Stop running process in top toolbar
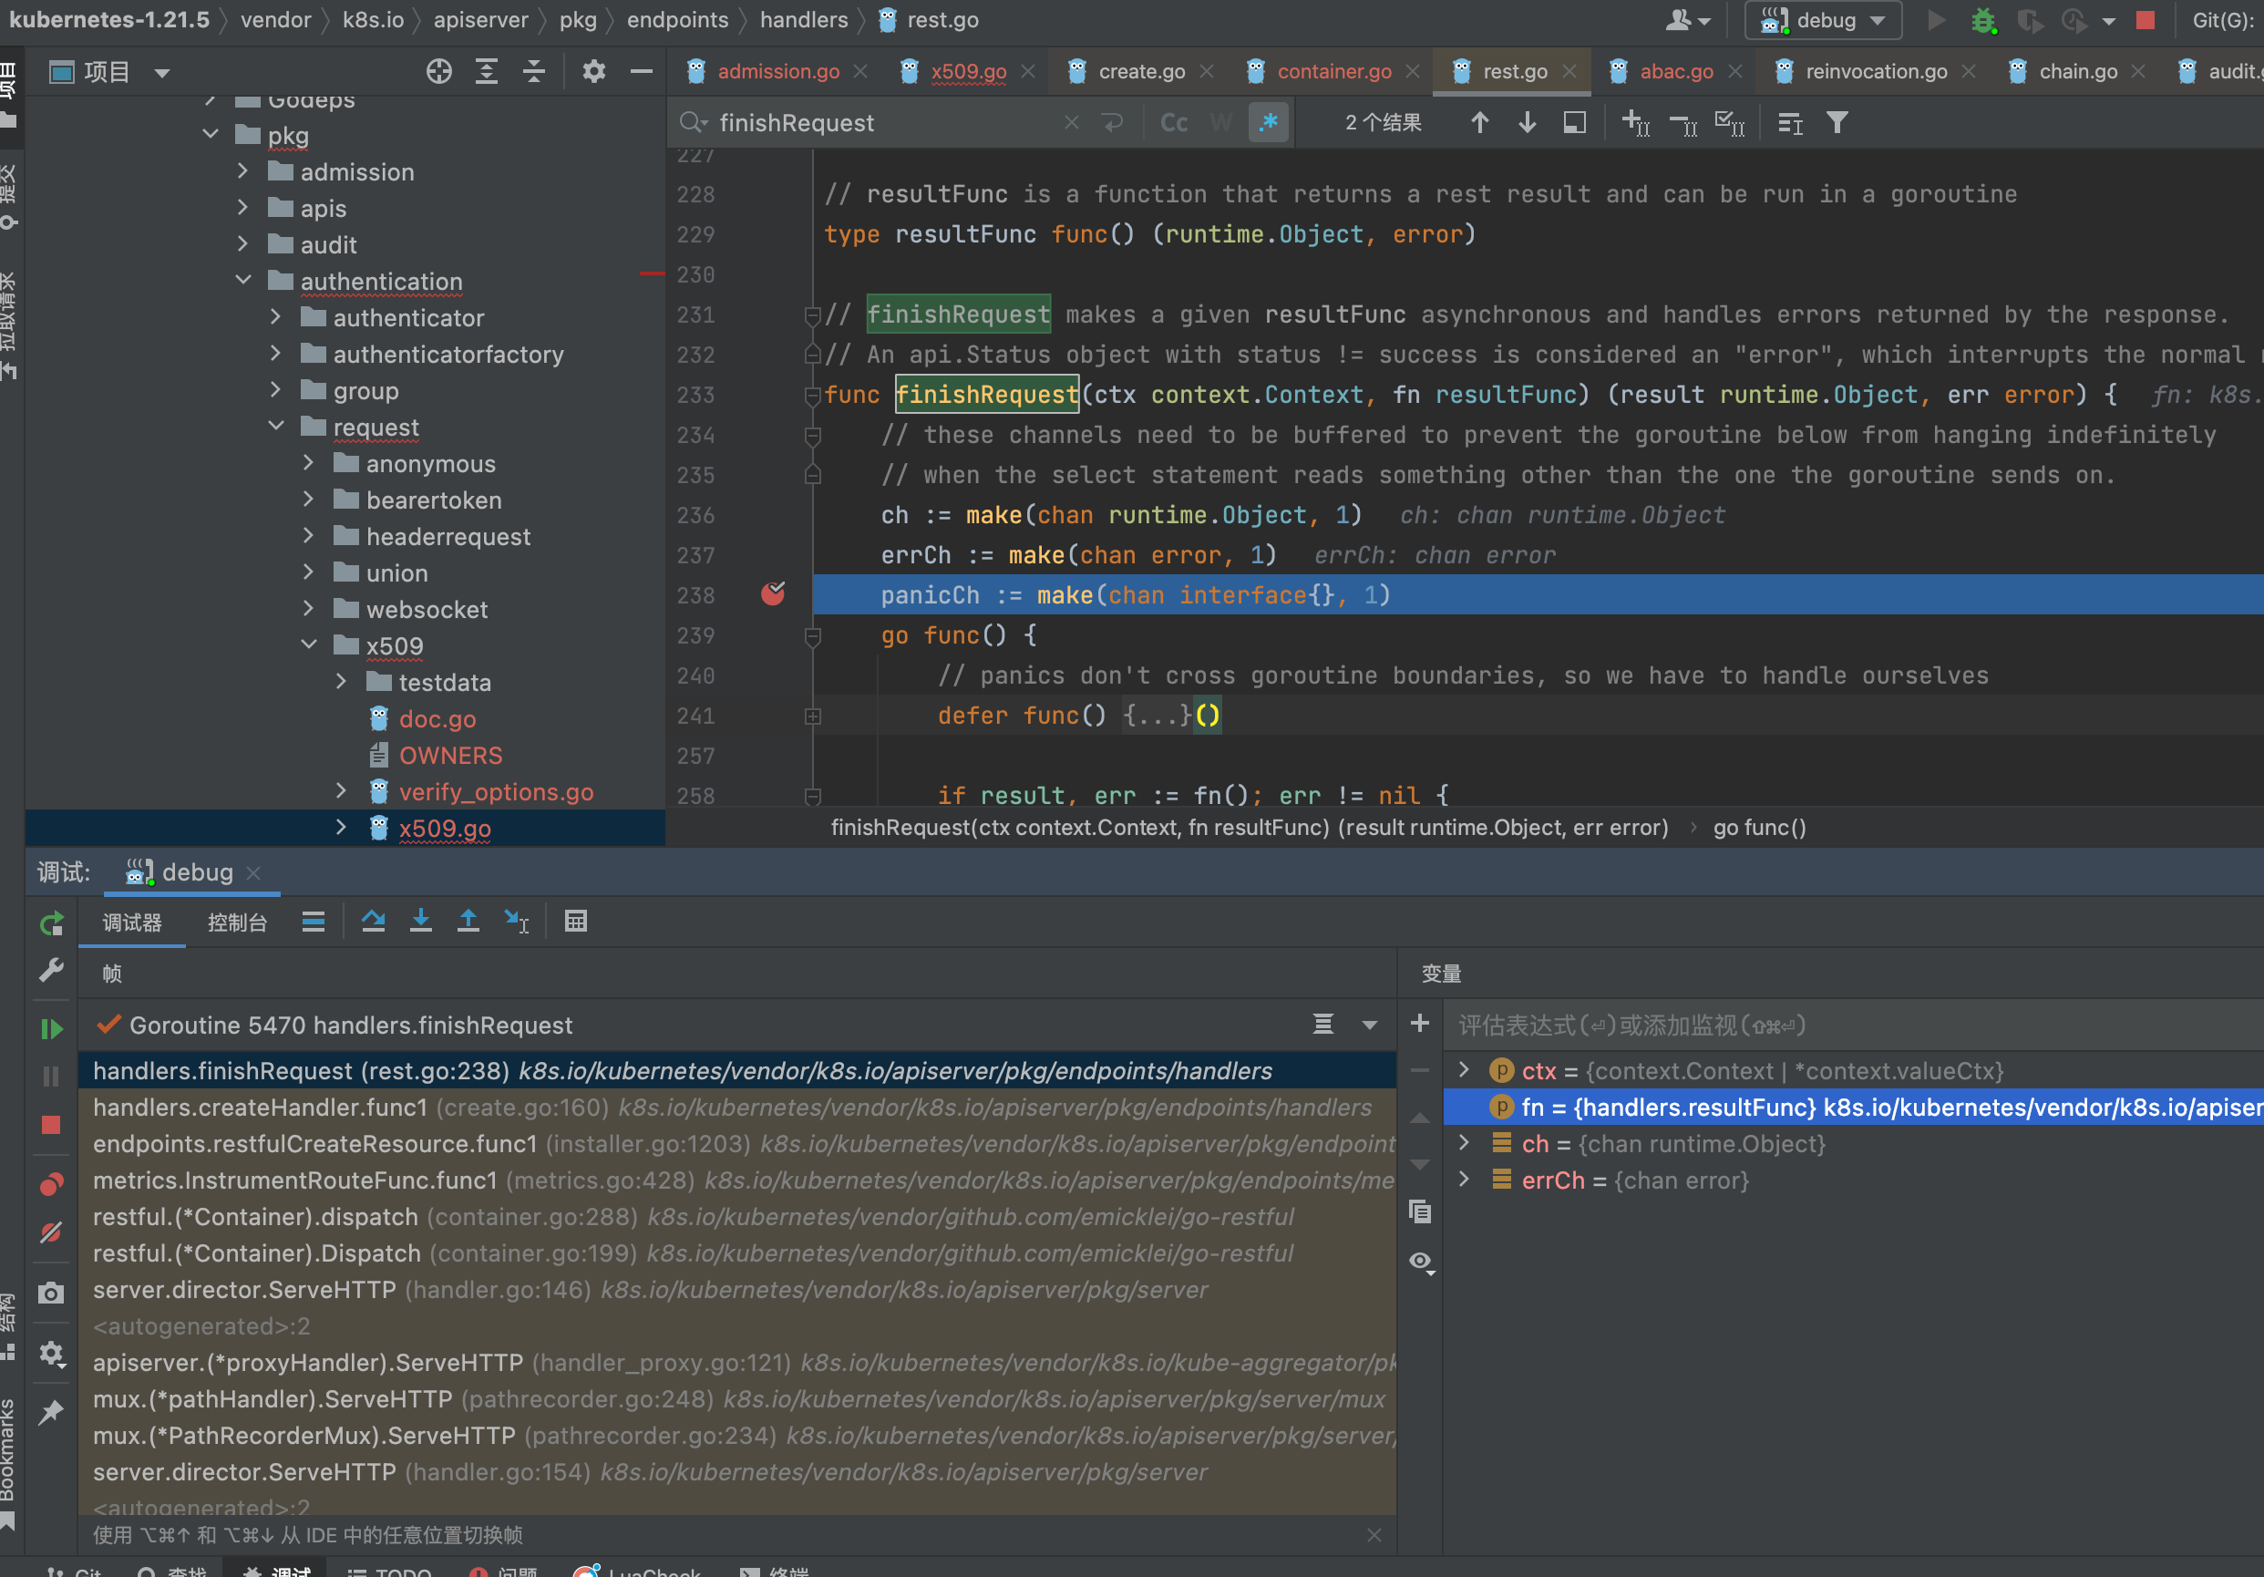 coord(2145,20)
